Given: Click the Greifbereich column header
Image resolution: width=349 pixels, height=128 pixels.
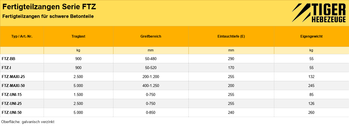Looking at the screenshot, I should [151, 36].
